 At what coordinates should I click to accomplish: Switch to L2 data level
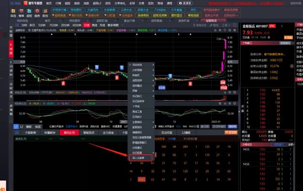[21, 127]
